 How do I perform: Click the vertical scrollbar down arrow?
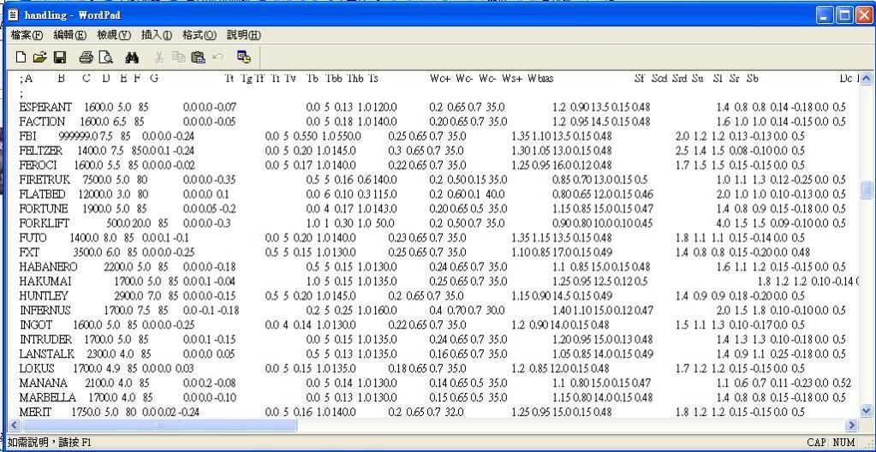pyautogui.click(x=867, y=410)
